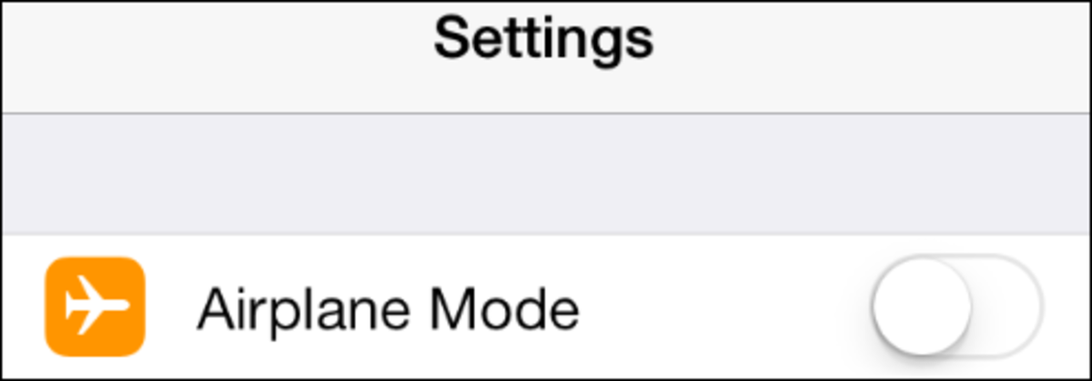Click the gray section spacer below header
This screenshot has width=1092, height=381.
coord(546,174)
